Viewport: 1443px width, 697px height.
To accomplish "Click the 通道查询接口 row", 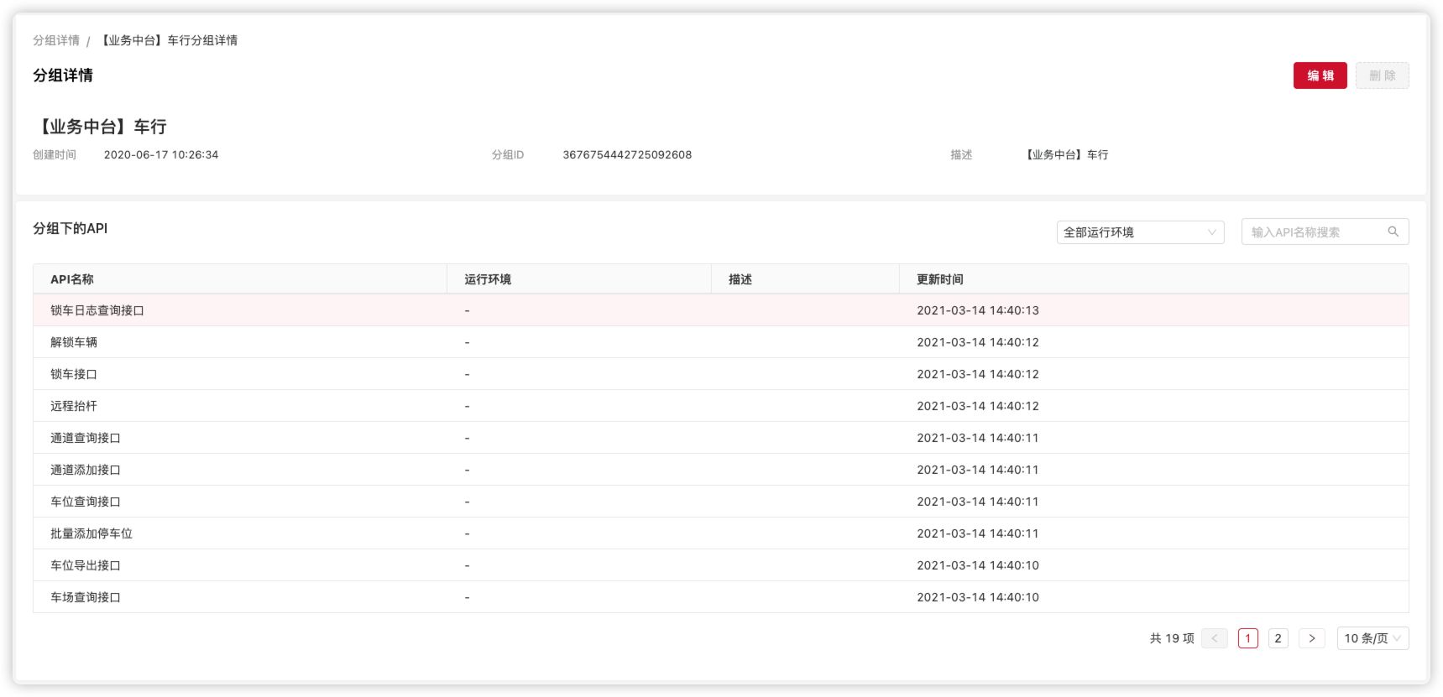I will tap(86, 438).
